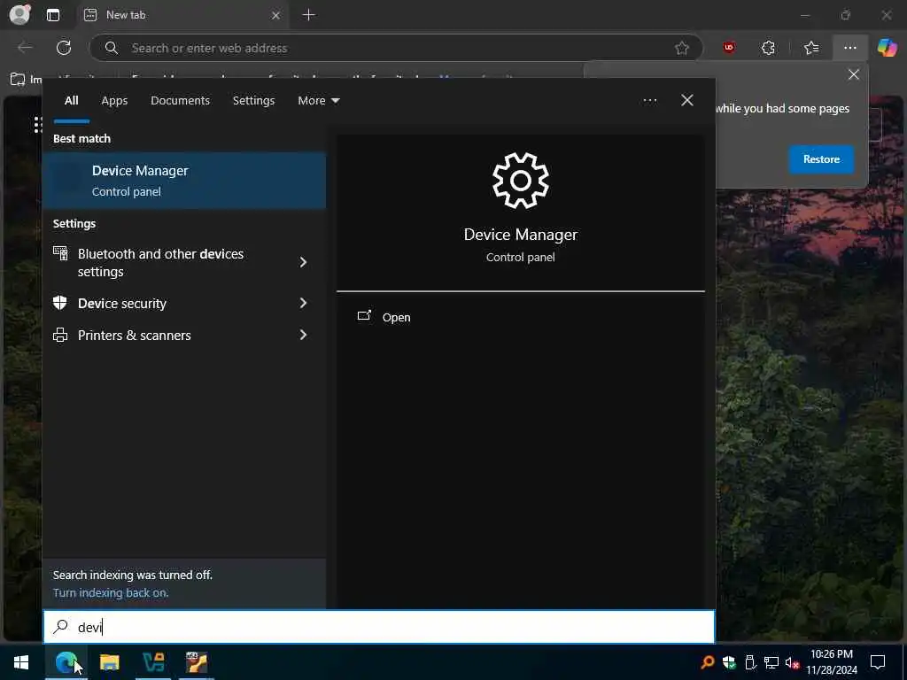Click the browser back arrow
The image size is (907, 680).
coord(25,48)
